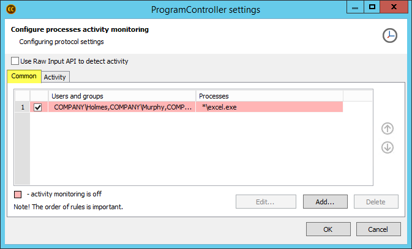Uncheck the rule 1 enabled checkbox
412x249 pixels.
38,107
